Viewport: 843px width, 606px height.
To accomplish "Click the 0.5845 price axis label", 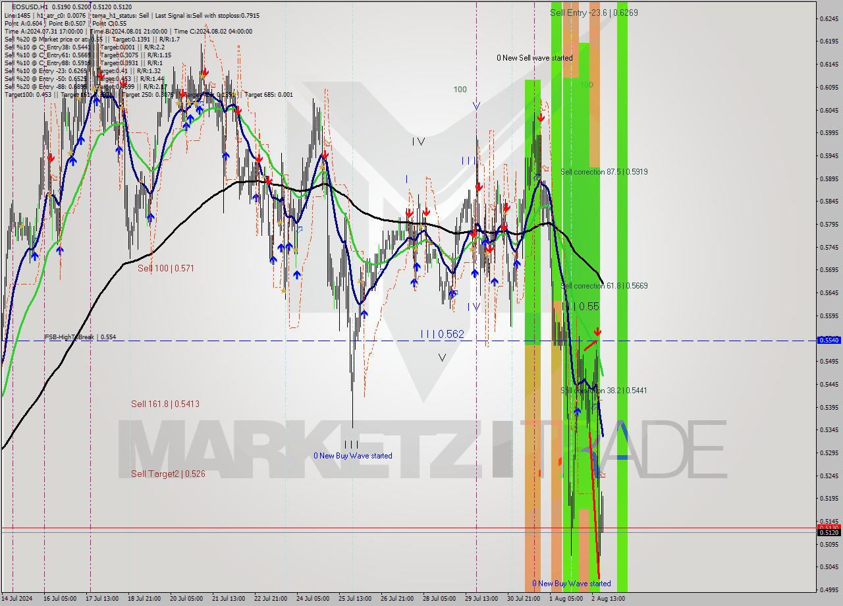I will pos(829,202).
